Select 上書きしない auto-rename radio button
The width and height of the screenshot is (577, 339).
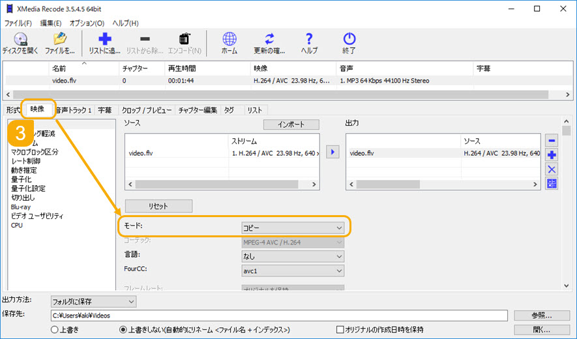pyautogui.click(x=123, y=329)
